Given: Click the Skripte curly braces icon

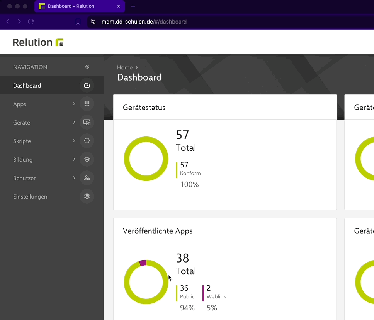Looking at the screenshot, I should 87,141.
